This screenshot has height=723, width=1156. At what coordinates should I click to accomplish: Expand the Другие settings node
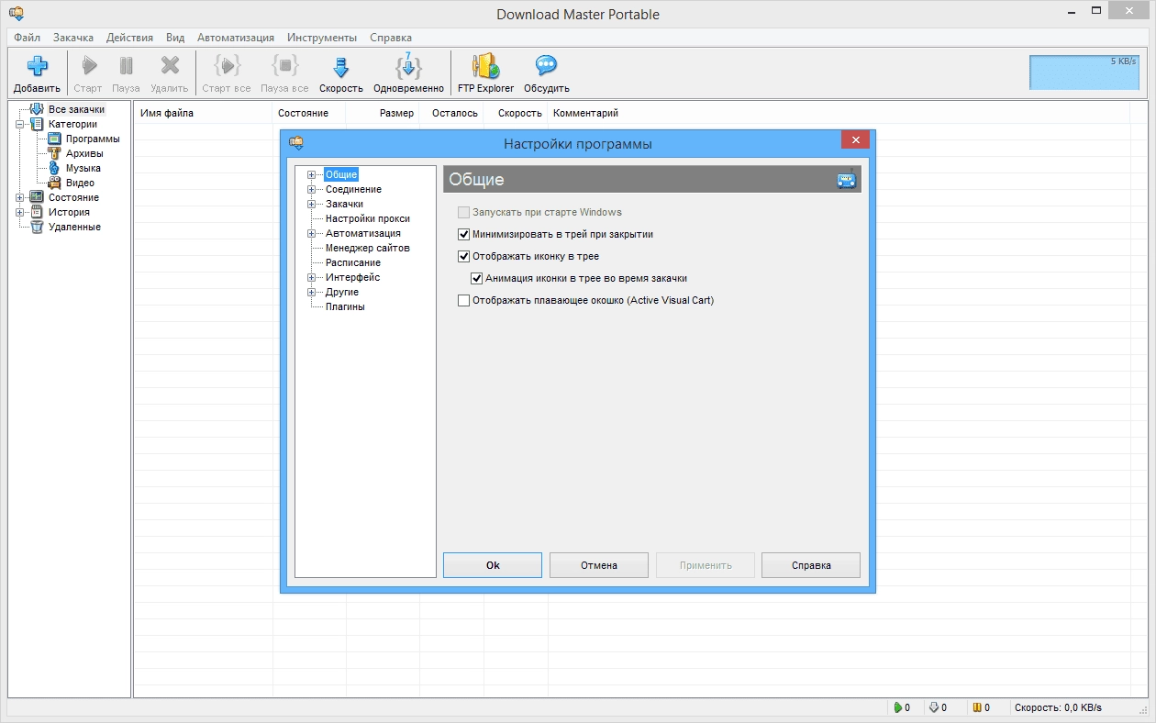click(x=312, y=292)
